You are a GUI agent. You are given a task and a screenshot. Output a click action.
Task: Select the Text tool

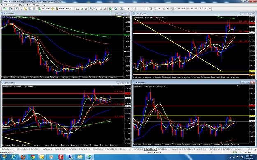point(160,9)
